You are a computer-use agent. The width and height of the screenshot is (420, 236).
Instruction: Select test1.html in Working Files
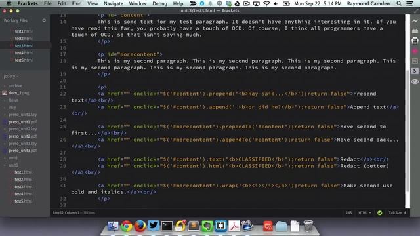click(24, 31)
